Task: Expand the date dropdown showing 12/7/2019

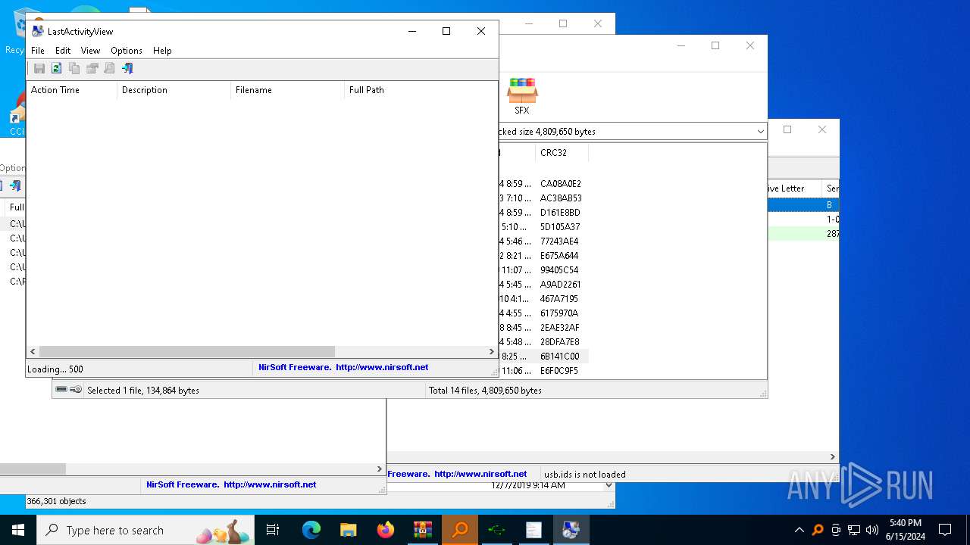Action: tap(608, 485)
